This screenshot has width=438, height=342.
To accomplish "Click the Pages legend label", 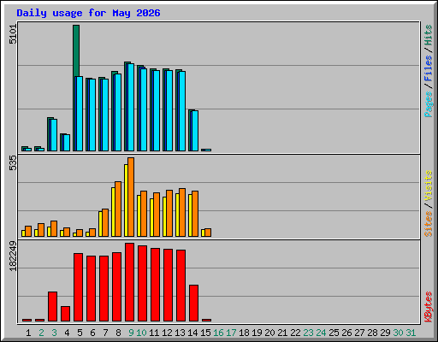I will pyautogui.click(x=429, y=104).
